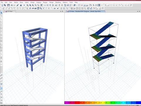This screenshot has width=141, height=106.
Task: Move up in list arrow icon
Action: click(59, 5)
